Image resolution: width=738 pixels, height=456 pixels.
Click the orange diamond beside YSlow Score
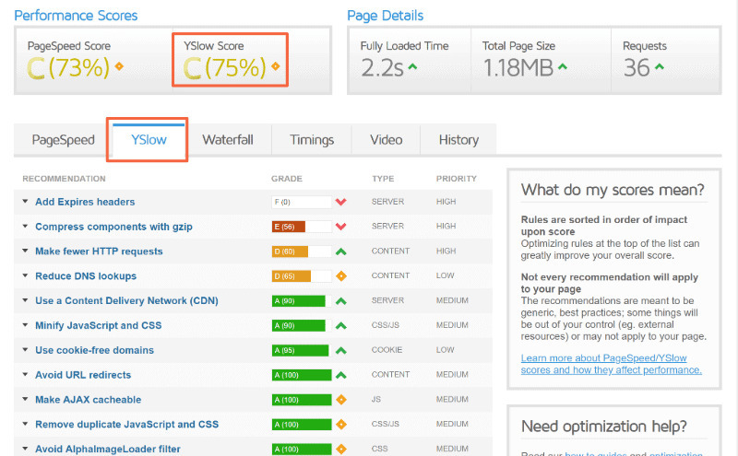tap(275, 66)
